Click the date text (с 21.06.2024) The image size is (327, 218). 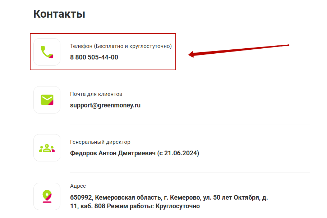point(178,153)
